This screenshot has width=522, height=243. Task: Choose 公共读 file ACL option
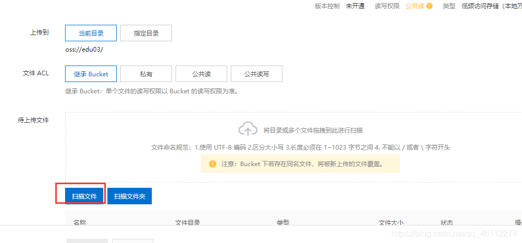(x=201, y=74)
